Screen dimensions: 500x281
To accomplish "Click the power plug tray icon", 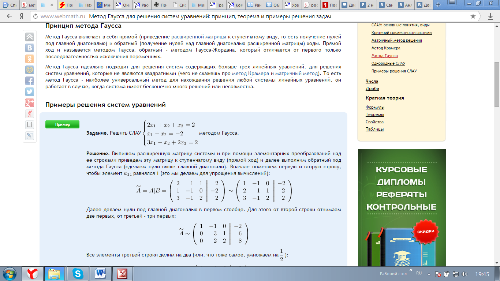I will coord(447,274).
